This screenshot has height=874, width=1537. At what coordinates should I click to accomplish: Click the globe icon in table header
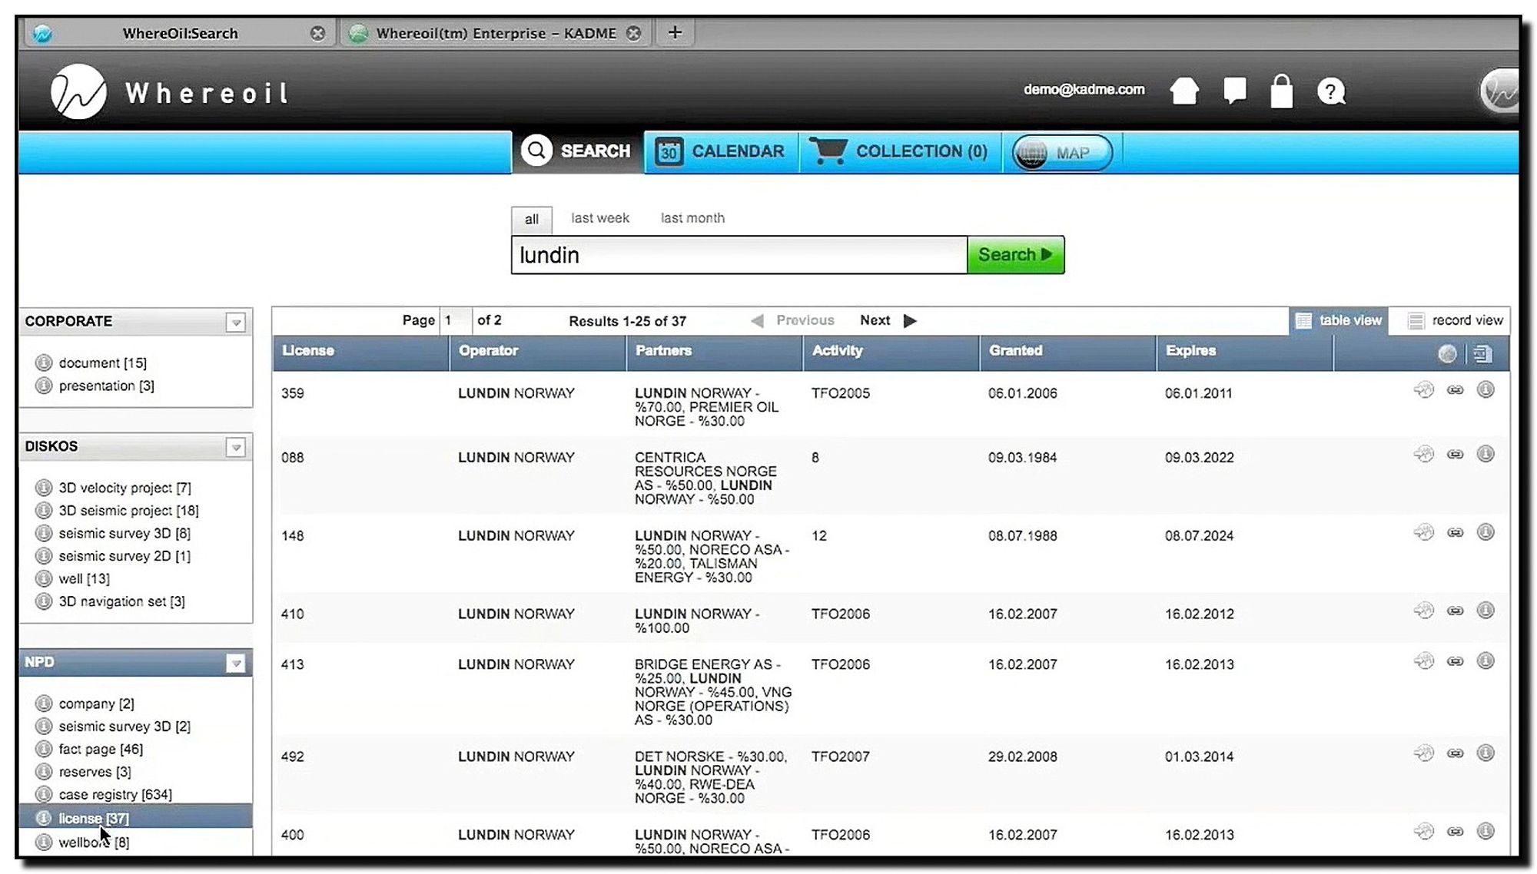tap(1447, 353)
